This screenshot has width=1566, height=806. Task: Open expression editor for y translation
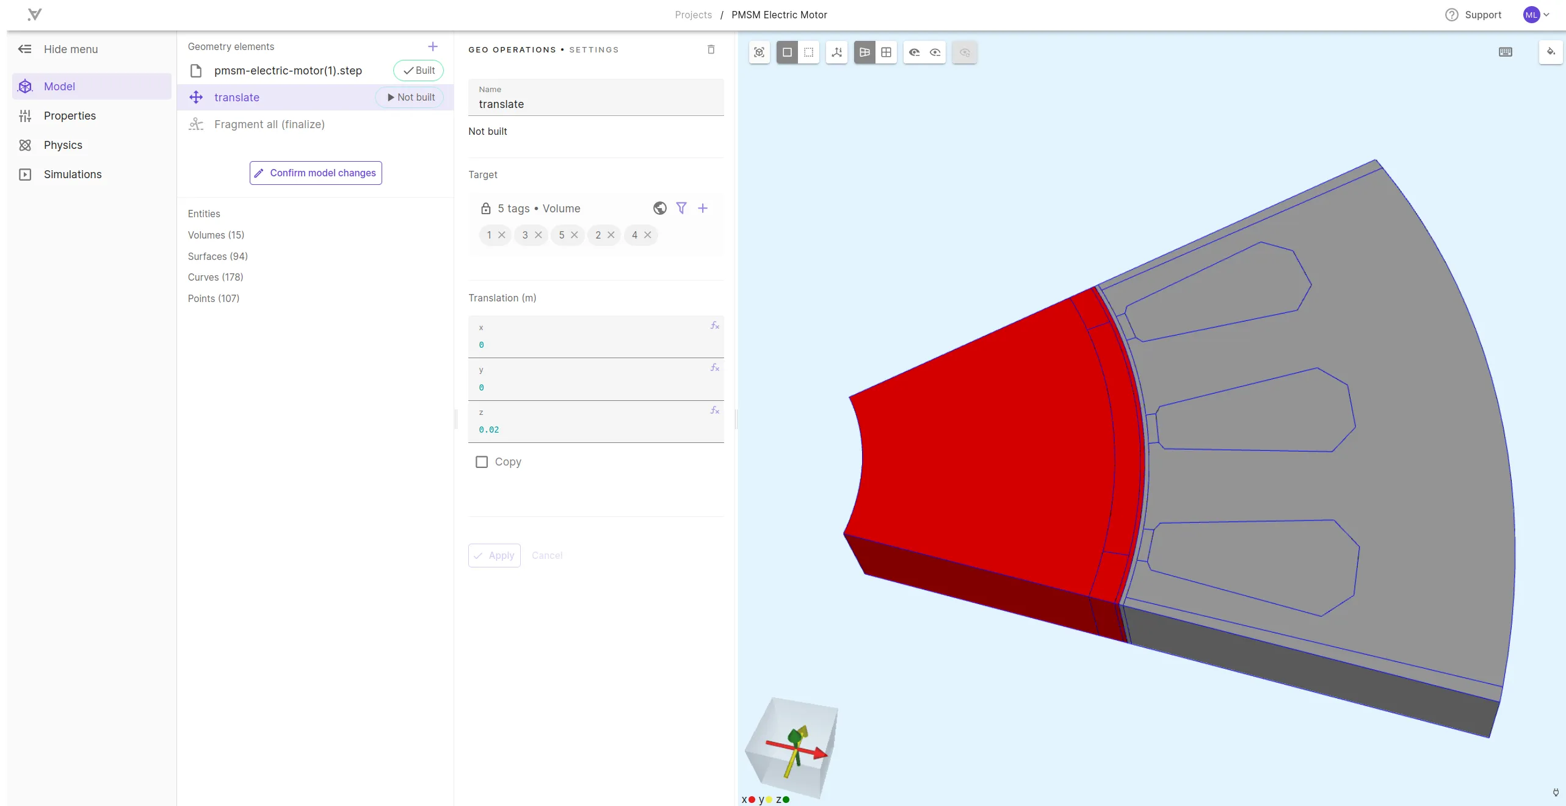[714, 368]
